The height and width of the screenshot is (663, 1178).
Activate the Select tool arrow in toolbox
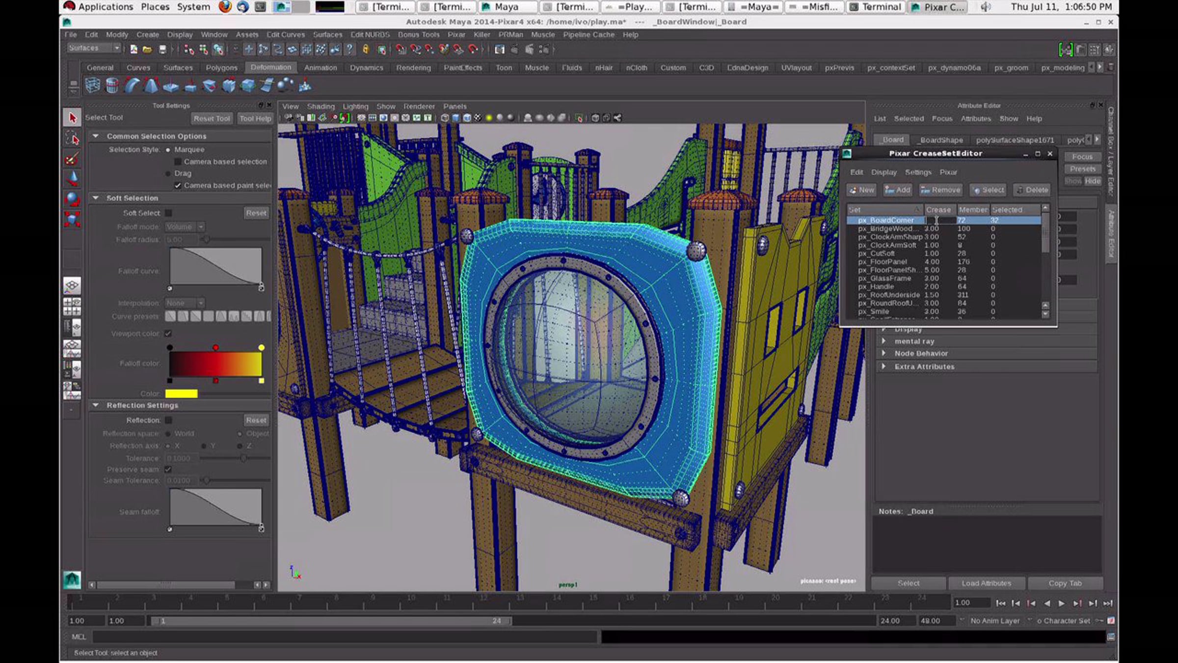(x=73, y=118)
